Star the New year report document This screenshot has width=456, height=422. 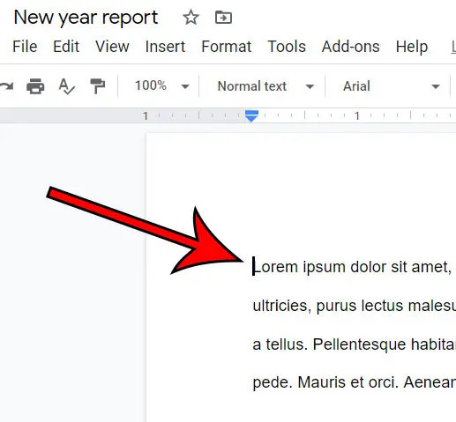coord(191,17)
